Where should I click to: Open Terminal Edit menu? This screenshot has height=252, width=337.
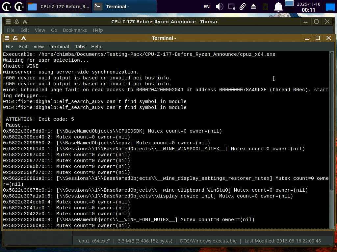point(23,47)
